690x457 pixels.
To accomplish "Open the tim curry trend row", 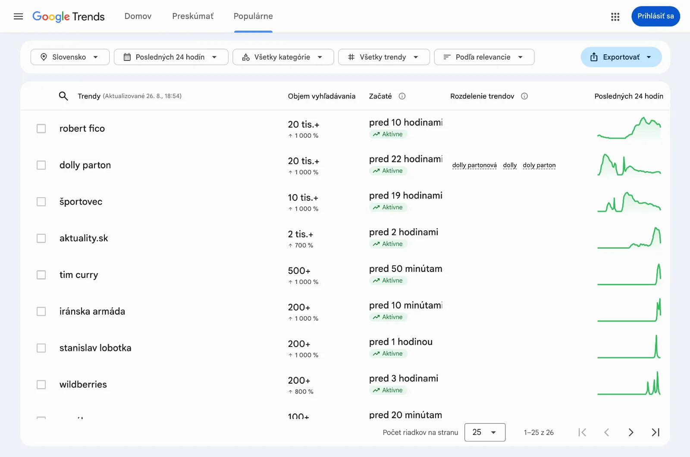I will tap(78, 275).
